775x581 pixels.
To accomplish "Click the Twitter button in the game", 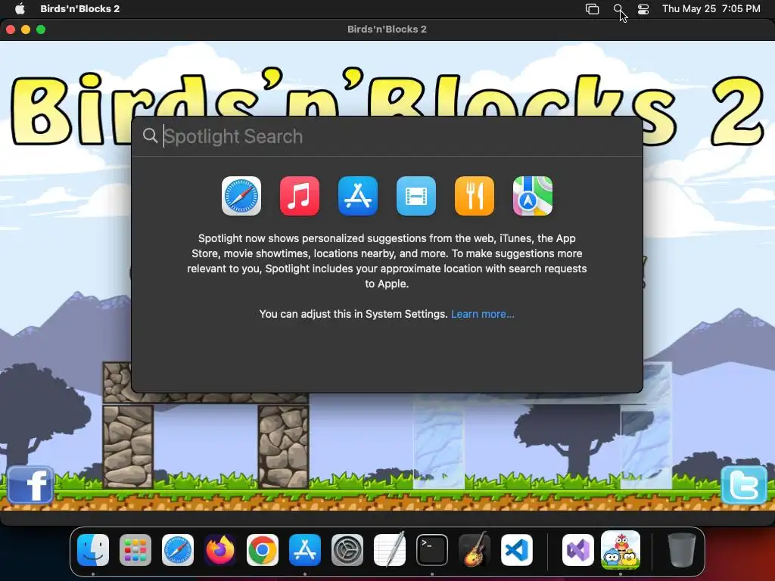I will click(744, 485).
